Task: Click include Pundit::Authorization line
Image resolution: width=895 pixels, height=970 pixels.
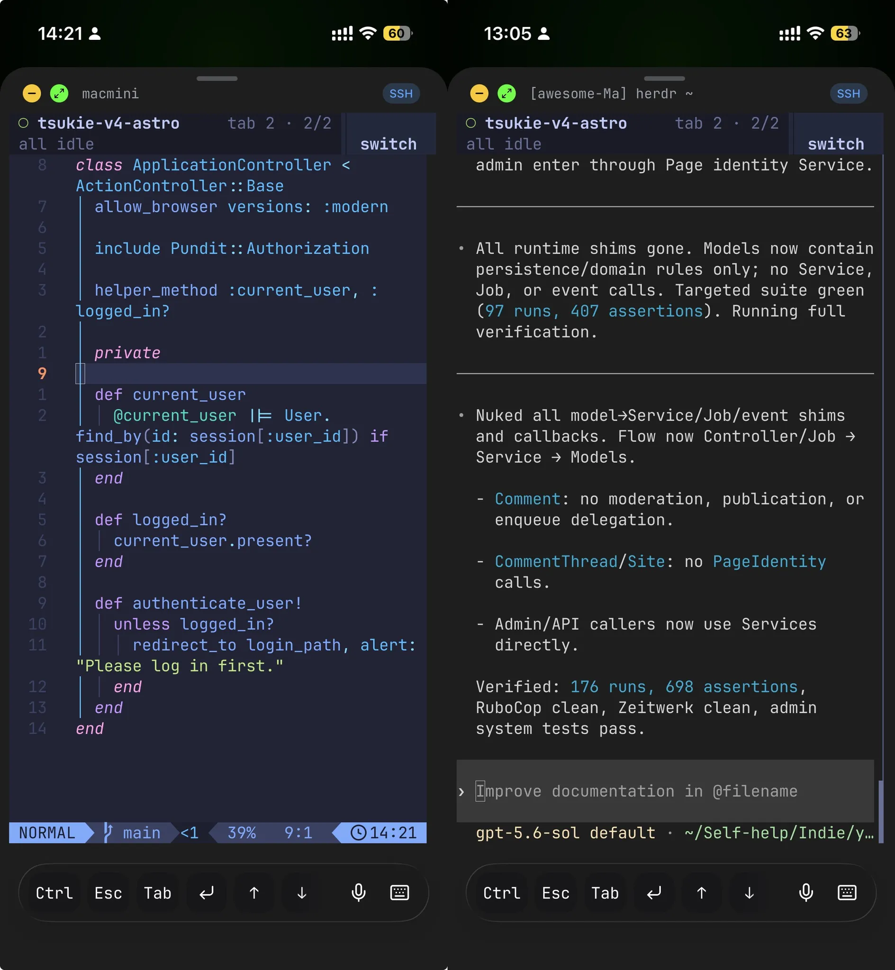Action: (x=232, y=248)
